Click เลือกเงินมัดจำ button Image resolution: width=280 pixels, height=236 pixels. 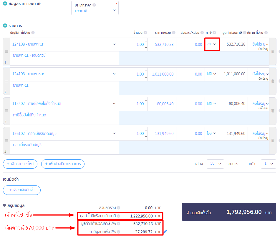coord(21,190)
